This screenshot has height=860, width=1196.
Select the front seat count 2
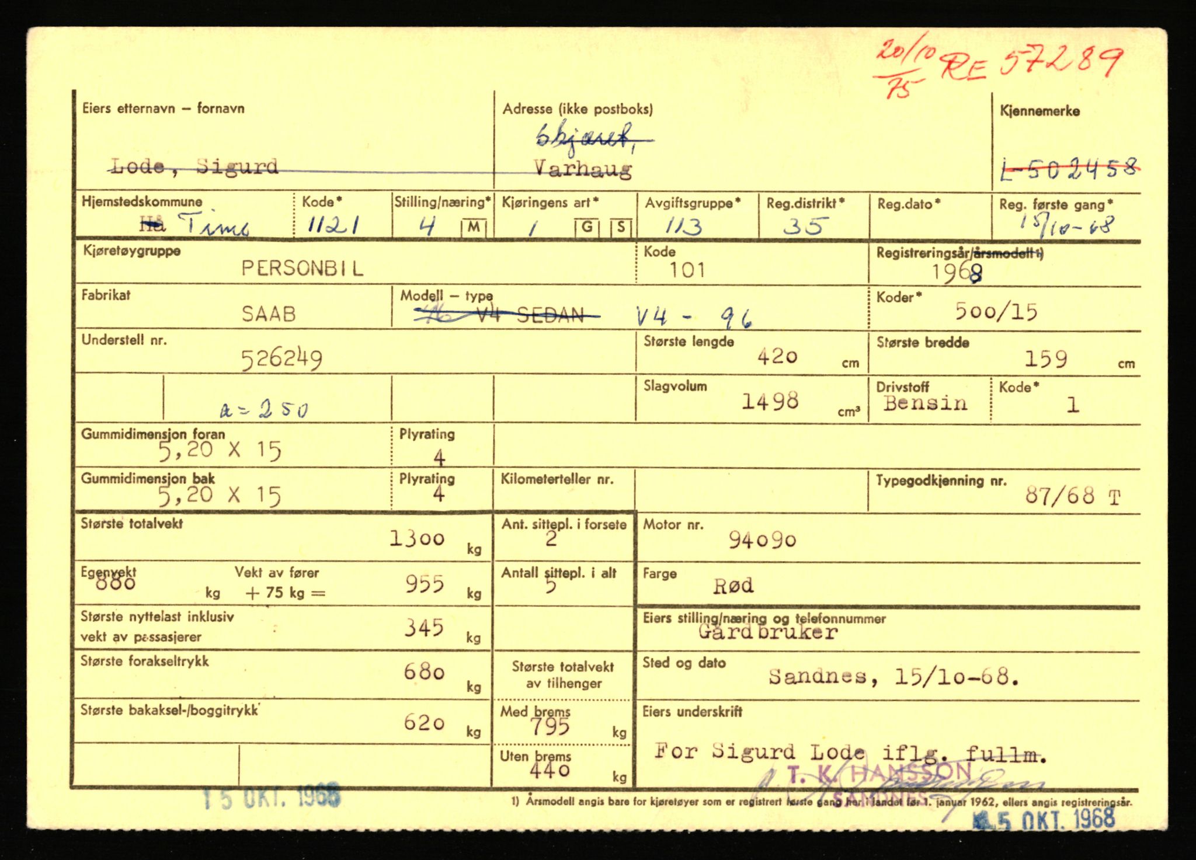[x=550, y=539]
